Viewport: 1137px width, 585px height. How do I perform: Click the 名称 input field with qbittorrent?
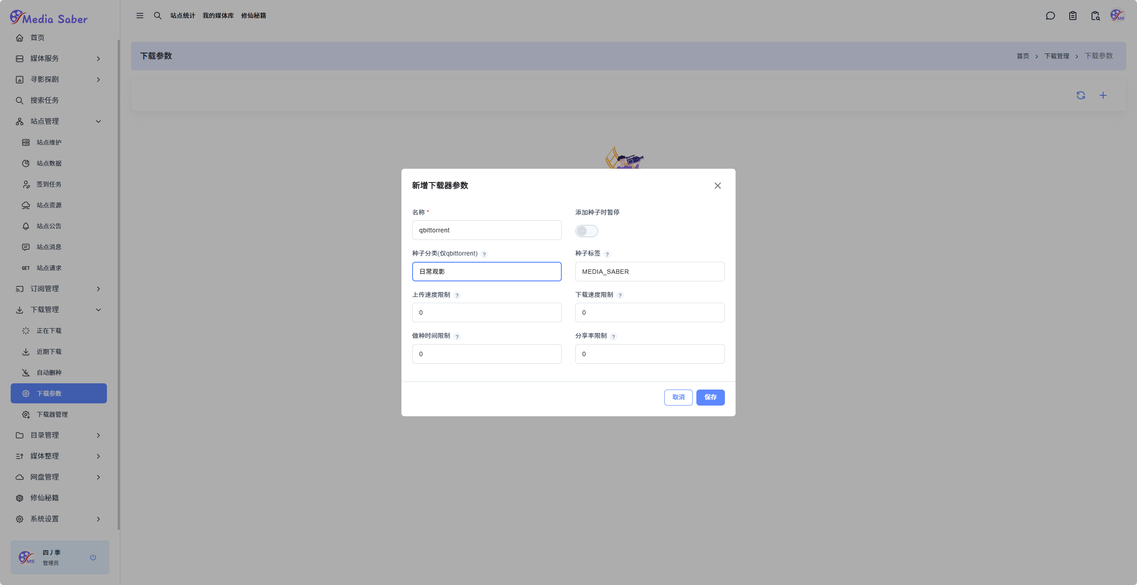point(487,230)
